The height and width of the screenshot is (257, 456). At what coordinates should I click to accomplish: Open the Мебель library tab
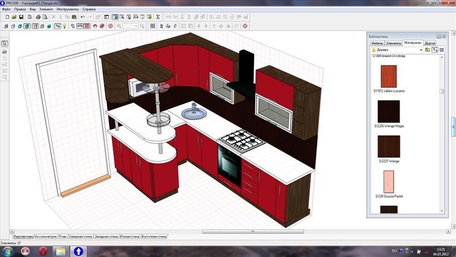click(377, 43)
